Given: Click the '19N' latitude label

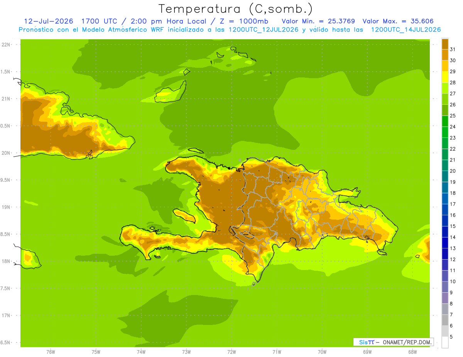Looking at the screenshot, I should 6,207.
